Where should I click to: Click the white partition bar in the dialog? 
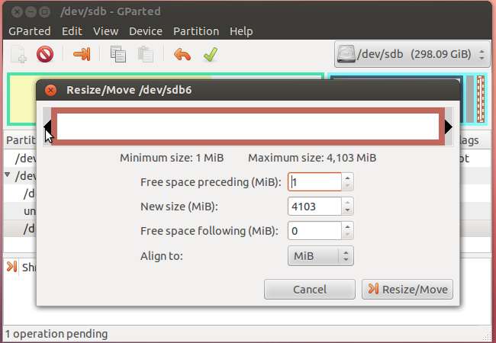pyautogui.click(x=248, y=127)
